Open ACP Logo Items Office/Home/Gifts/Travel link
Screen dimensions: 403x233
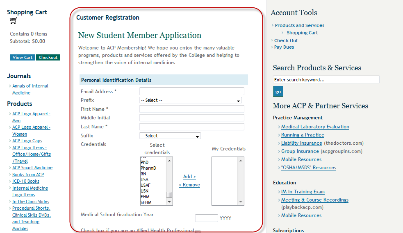coord(31,154)
